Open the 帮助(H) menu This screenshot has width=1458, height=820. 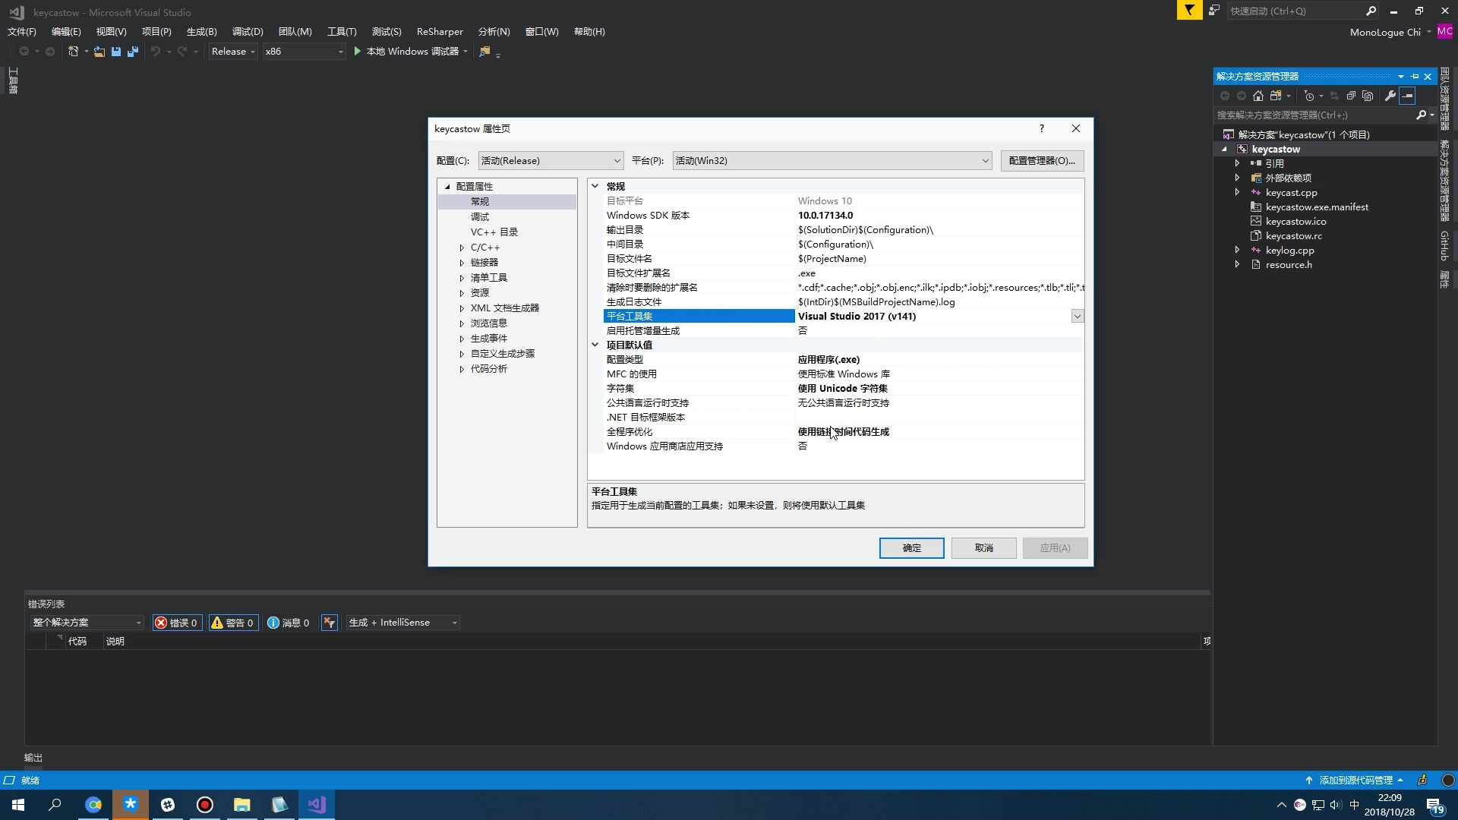(589, 32)
